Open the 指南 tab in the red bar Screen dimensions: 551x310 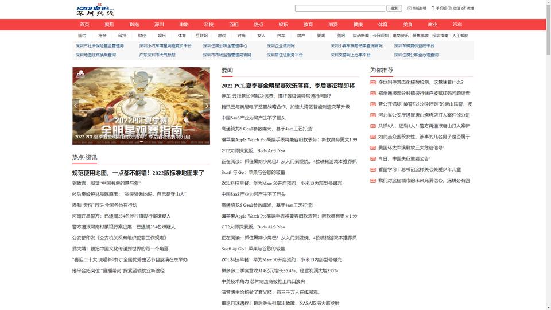(x=134, y=25)
